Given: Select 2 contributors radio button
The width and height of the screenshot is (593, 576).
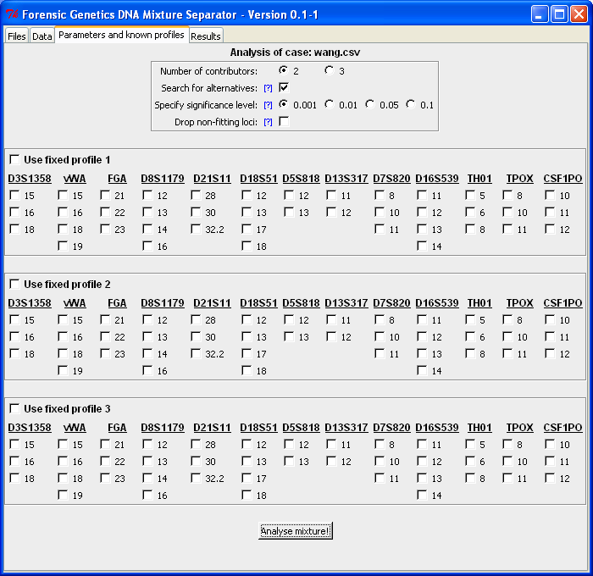Looking at the screenshot, I should (283, 70).
